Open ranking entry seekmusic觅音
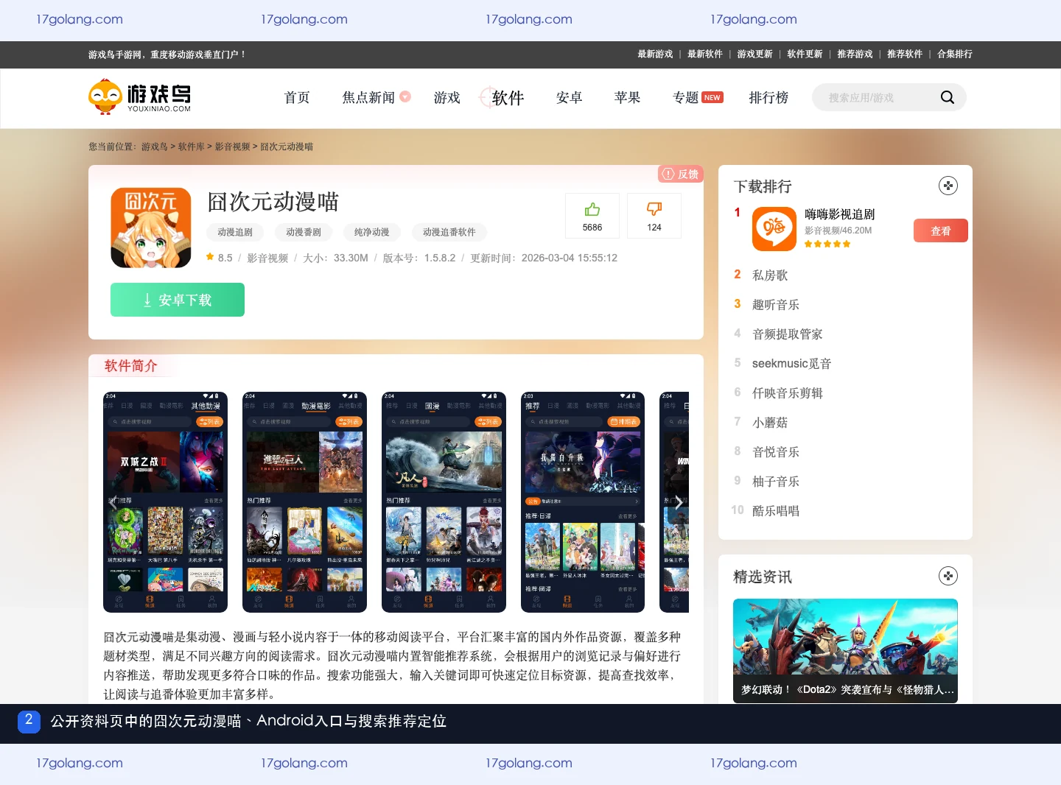Viewport: 1061px width, 785px height. (x=792, y=363)
